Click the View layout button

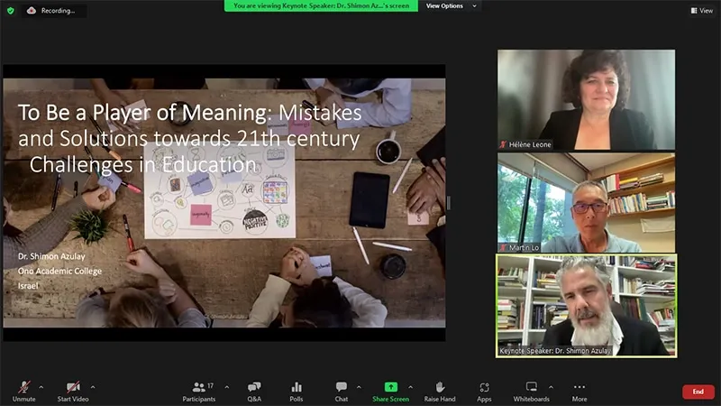pyautogui.click(x=701, y=11)
